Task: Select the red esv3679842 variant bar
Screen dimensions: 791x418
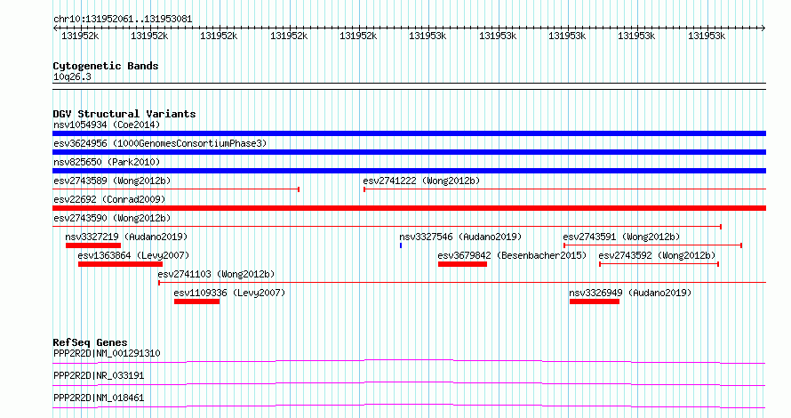Action: [462, 264]
